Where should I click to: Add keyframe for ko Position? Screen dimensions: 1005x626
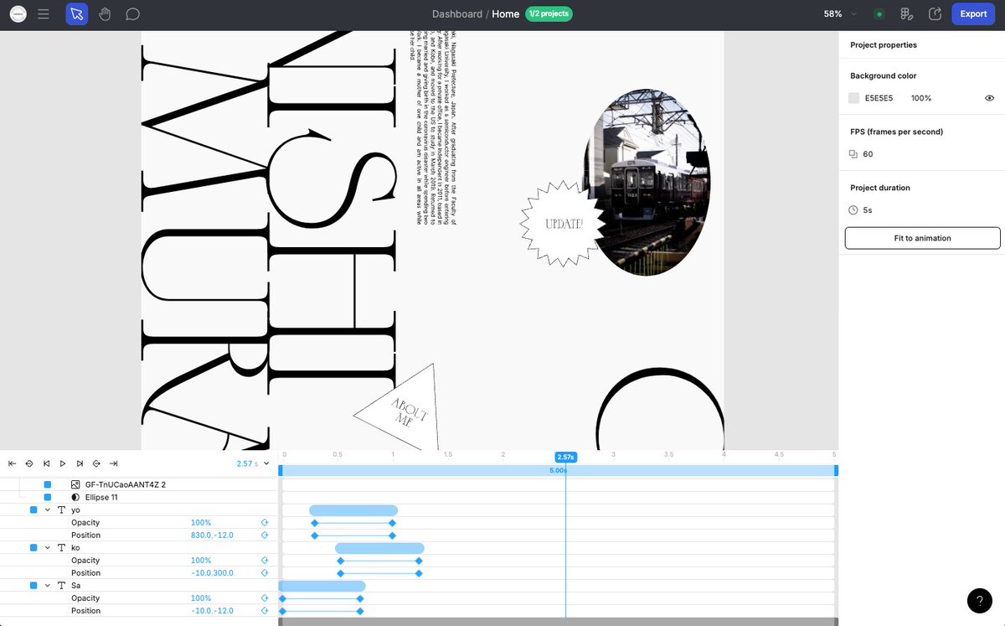point(265,572)
